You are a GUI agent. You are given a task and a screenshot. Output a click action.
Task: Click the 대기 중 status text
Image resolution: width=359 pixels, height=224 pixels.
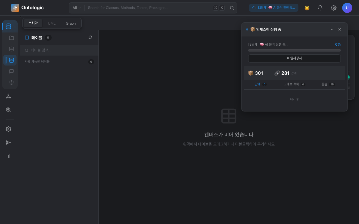tap(294, 99)
